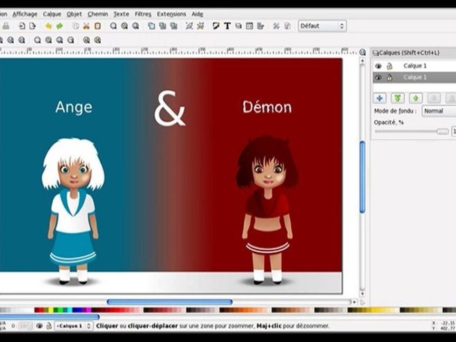Click the Import file icon

[22, 26]
